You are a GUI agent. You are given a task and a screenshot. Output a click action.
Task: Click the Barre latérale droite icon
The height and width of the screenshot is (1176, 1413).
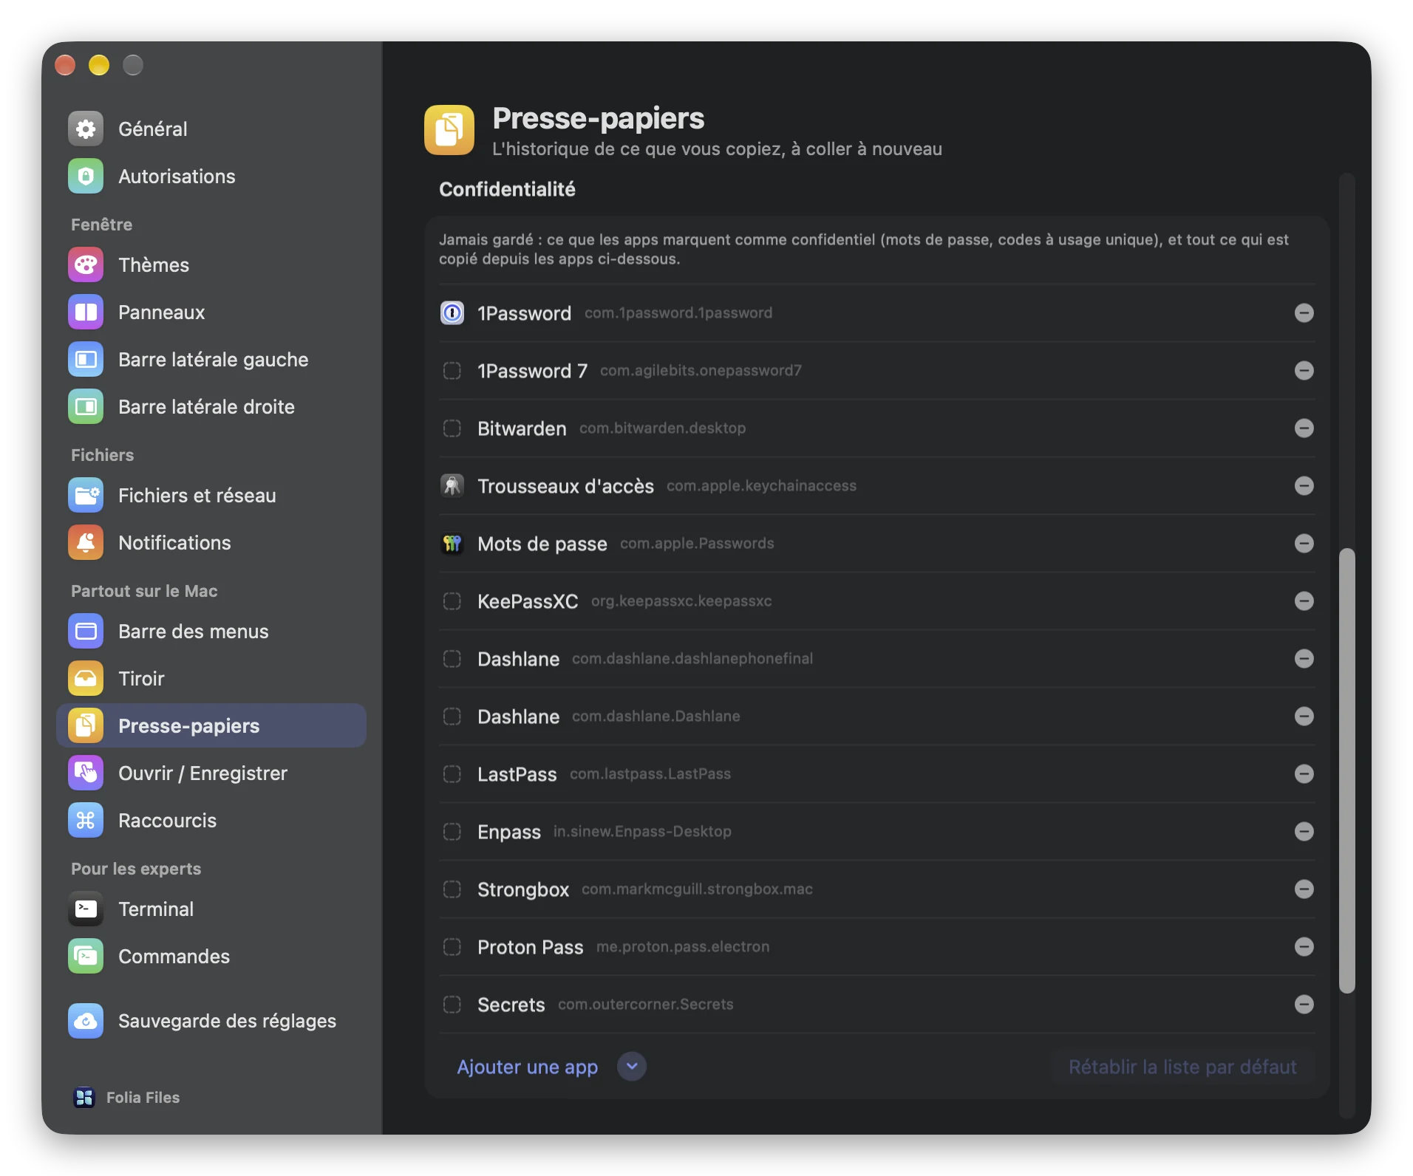(86, 407)
